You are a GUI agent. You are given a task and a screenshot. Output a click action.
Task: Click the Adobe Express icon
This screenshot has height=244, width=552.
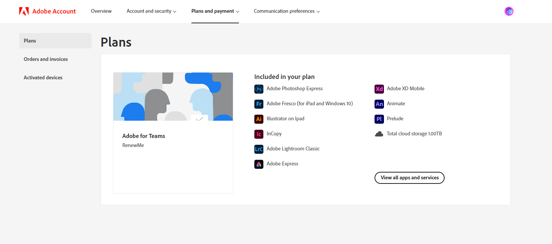click(259, 164)
